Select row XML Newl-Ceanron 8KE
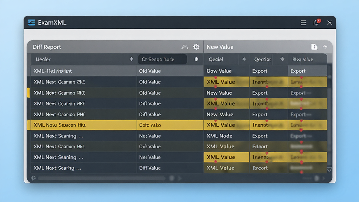 pos(179,103)
